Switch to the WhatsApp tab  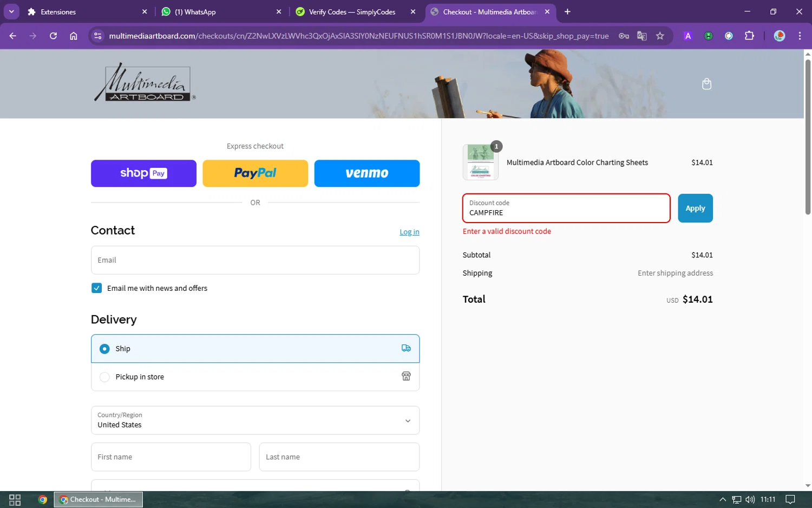pos(221,11)
